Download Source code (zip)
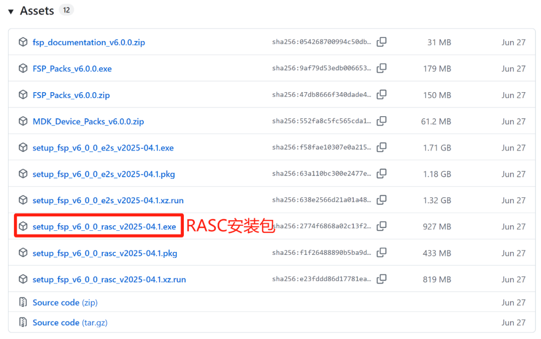 pyautogui.click(x=65, y=302)
